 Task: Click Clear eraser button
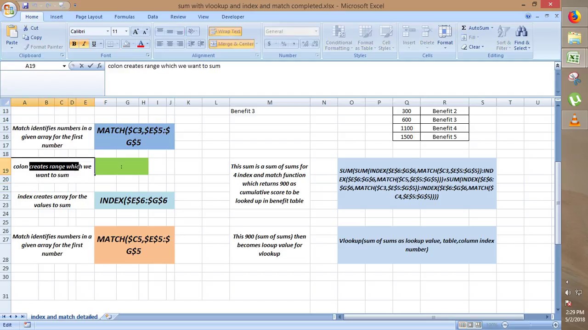coord(472,47)
